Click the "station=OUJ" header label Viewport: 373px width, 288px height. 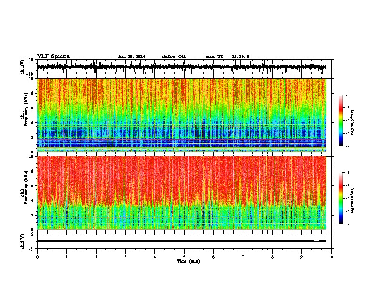(174, 56)
